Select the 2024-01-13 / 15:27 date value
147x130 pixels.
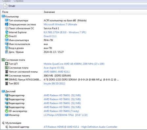click(x=54, y=52)
